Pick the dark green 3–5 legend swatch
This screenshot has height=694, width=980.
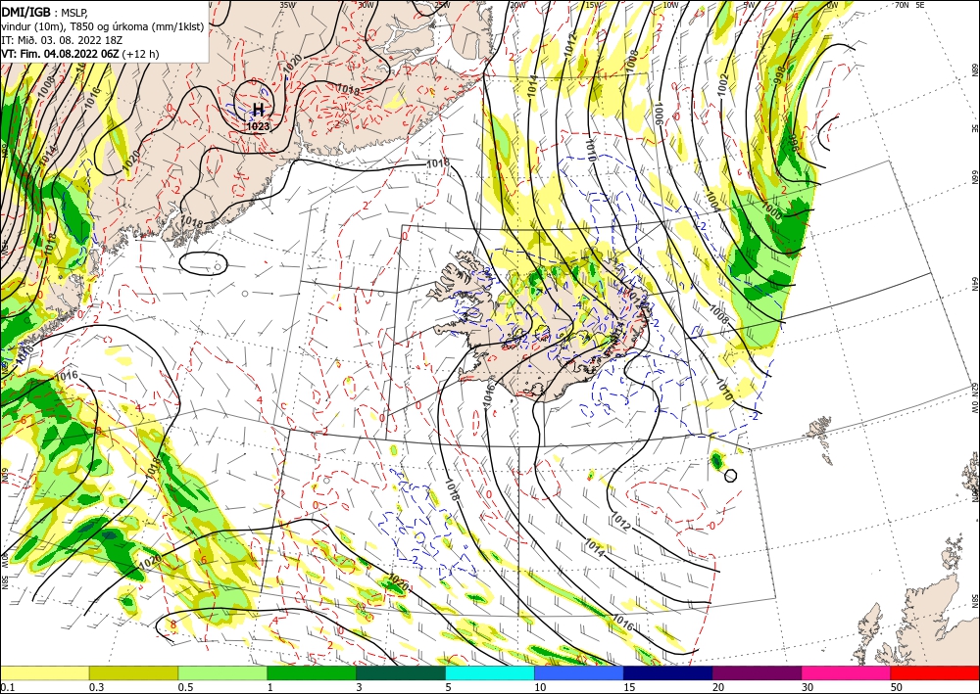[x=401, y=672]
